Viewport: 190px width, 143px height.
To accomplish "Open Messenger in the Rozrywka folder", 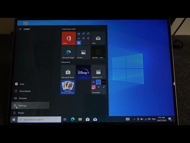I will click(x=99, y=87).
